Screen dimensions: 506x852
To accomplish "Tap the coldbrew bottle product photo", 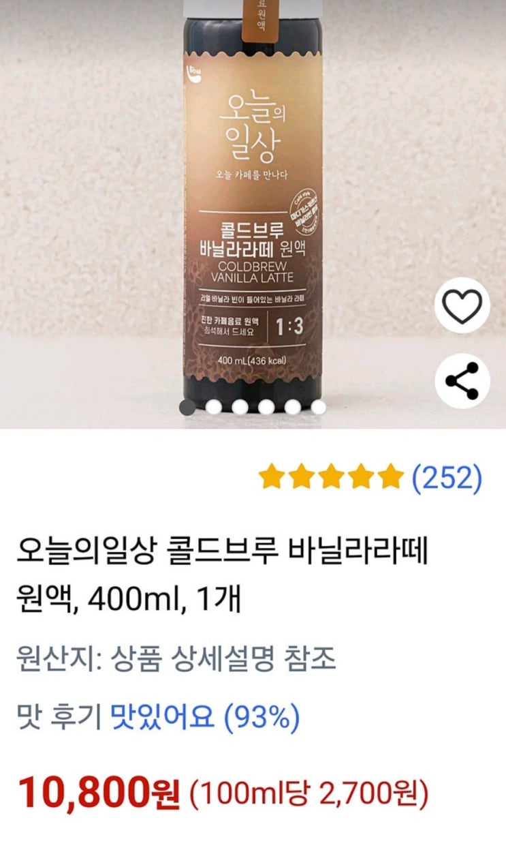I will (x=253, y=204).
